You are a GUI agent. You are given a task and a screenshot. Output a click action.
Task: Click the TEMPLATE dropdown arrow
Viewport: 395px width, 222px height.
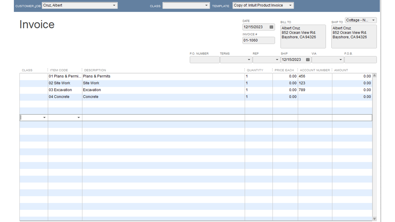(x=289, y=5)
